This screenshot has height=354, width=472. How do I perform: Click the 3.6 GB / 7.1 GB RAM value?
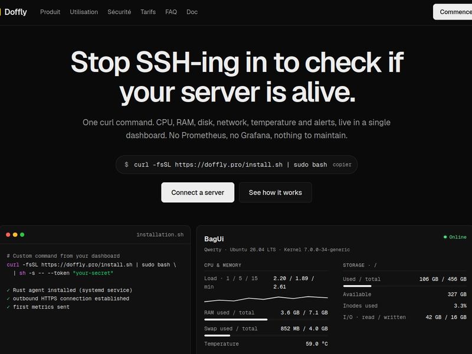304,313
